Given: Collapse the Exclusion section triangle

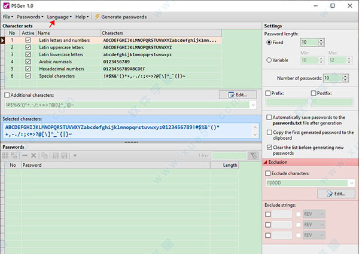Looking at the screenshot, I should tap(266, 162).
